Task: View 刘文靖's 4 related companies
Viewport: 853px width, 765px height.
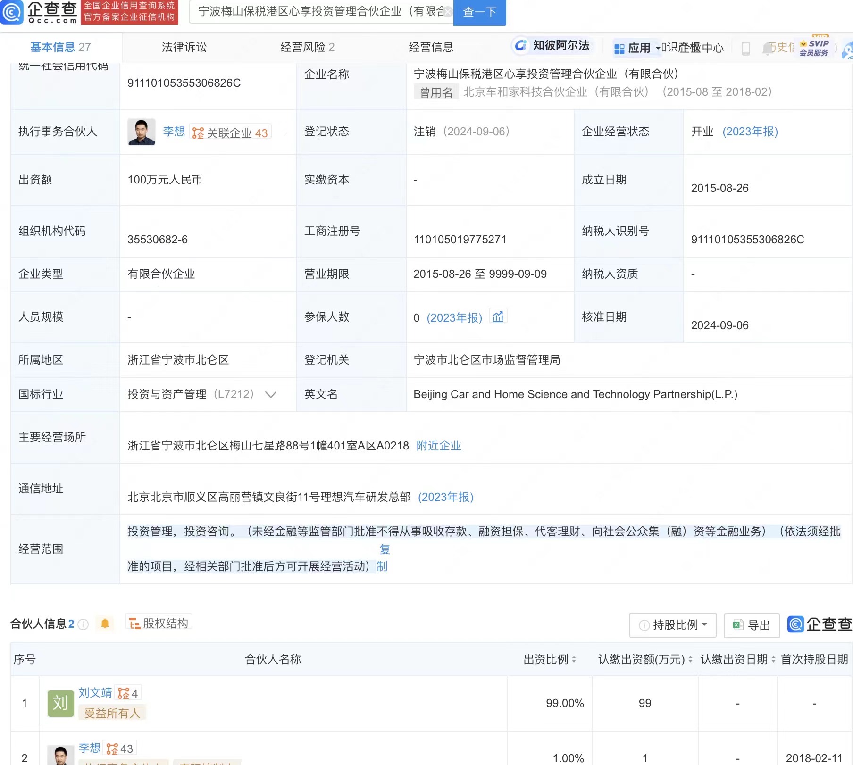Action: [x=128, y=693]
